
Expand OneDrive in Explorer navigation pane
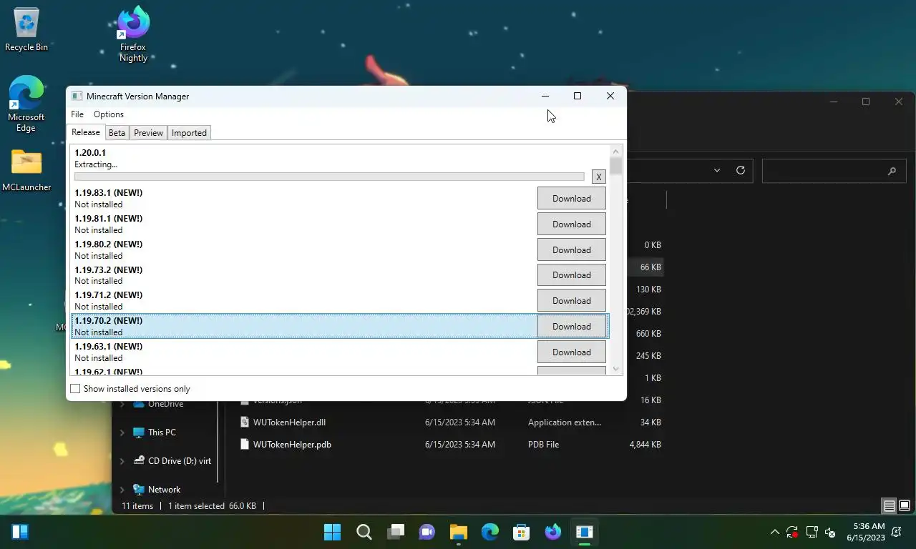(x=122, y=404)
